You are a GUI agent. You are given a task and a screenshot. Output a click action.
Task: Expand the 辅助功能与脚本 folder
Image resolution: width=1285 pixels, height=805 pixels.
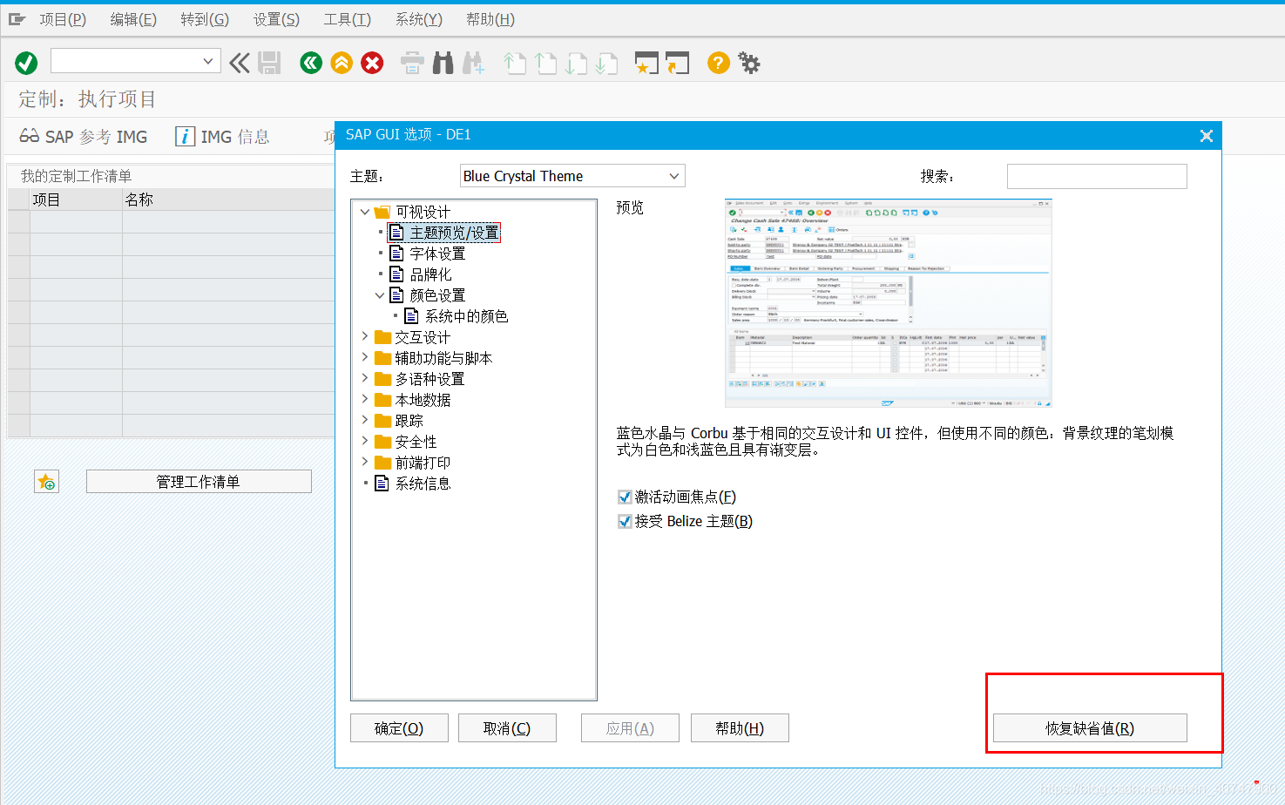point(365,357)
